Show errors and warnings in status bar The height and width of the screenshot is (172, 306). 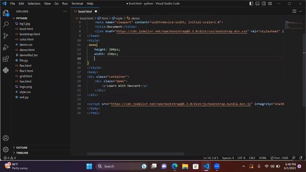(x=10, y=158)
